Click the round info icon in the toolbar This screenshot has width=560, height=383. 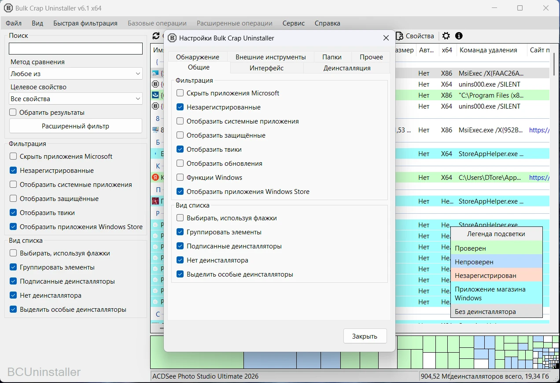[x=459, y=36]
